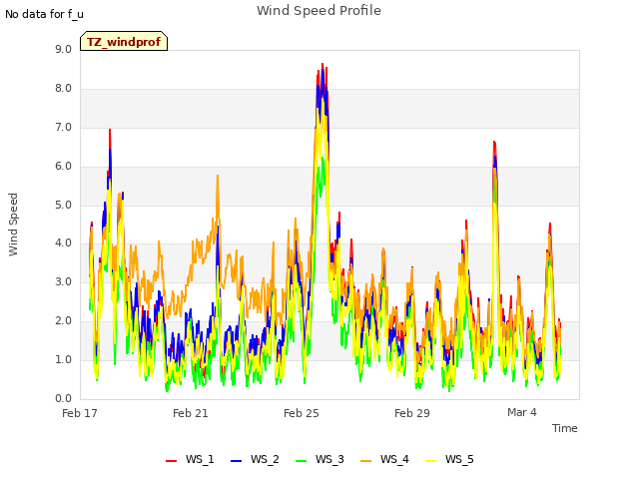639x479 pixels.
Task: Toggle the WS_4 legend entry
Action: (x=384, y=459)
